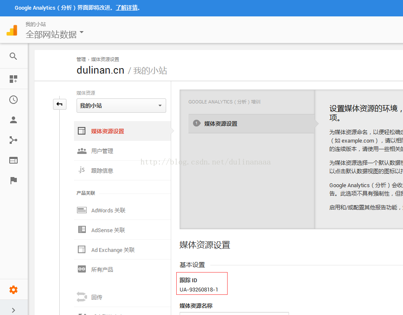Open 跟踪信息 menu item
The image size is (403, 315).
tap(122, 171)
